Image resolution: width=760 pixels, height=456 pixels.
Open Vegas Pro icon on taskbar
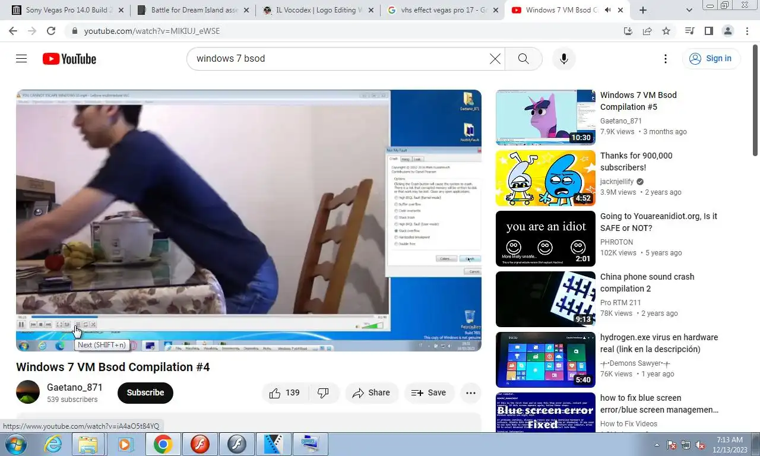click(x=274, y=444)
